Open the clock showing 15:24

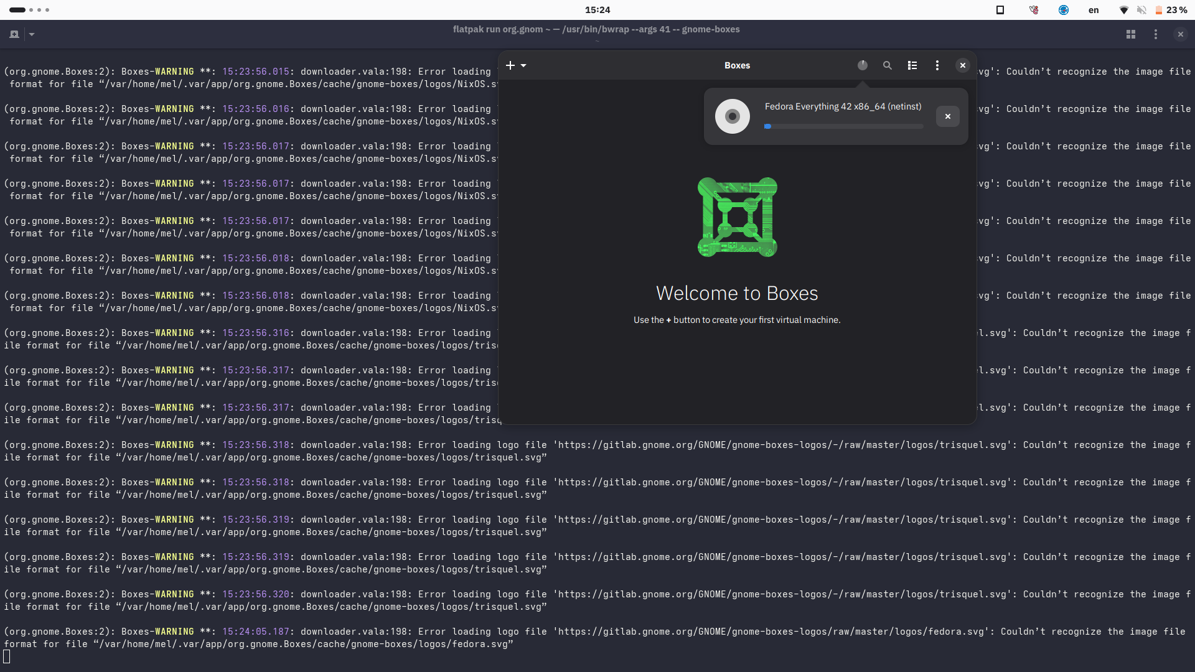(x=597, y=10)
